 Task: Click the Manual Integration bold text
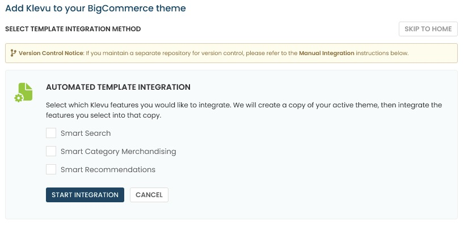pos(327,53)
